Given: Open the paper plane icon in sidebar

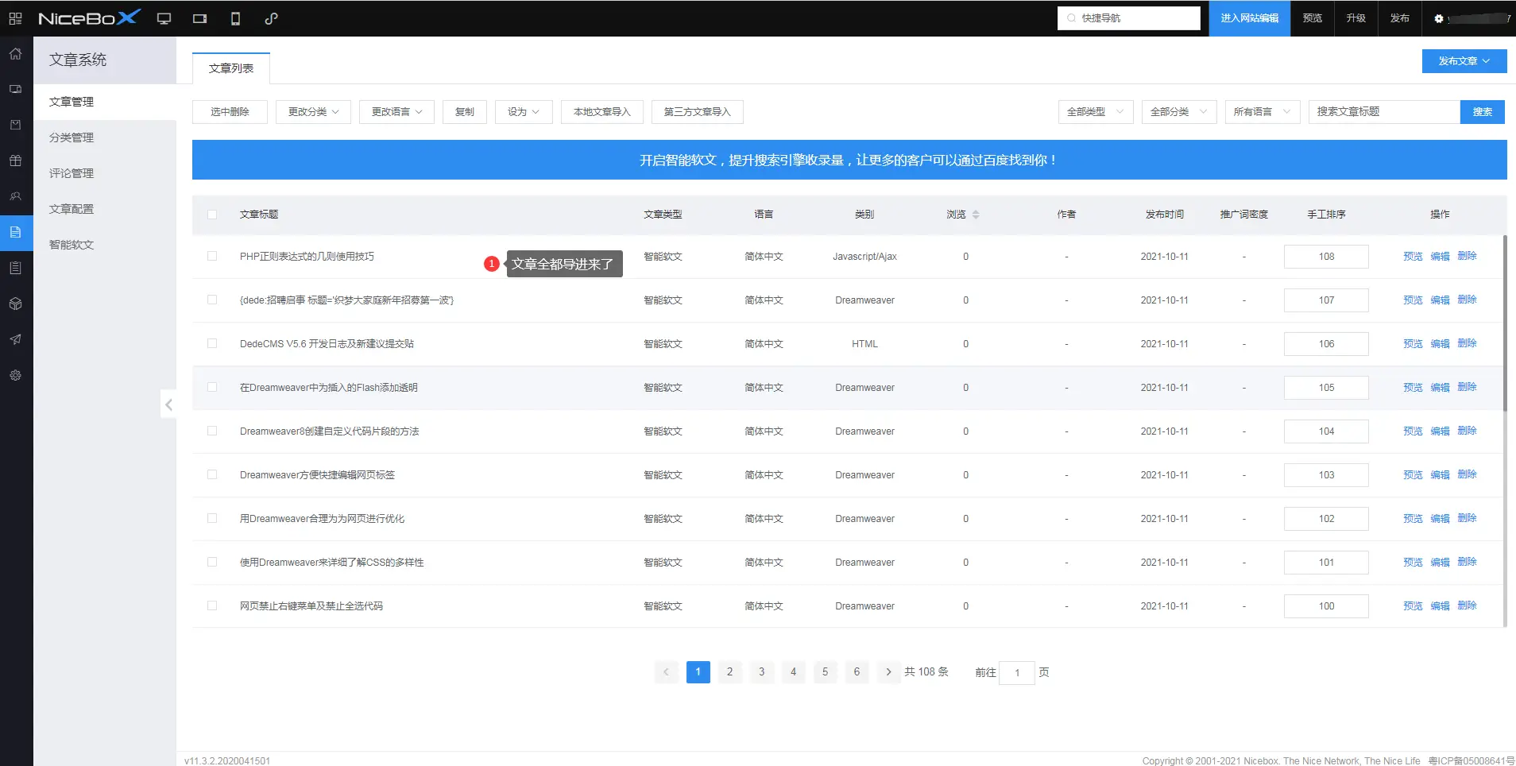Looking at the screenshot, I should click(15, 339).
